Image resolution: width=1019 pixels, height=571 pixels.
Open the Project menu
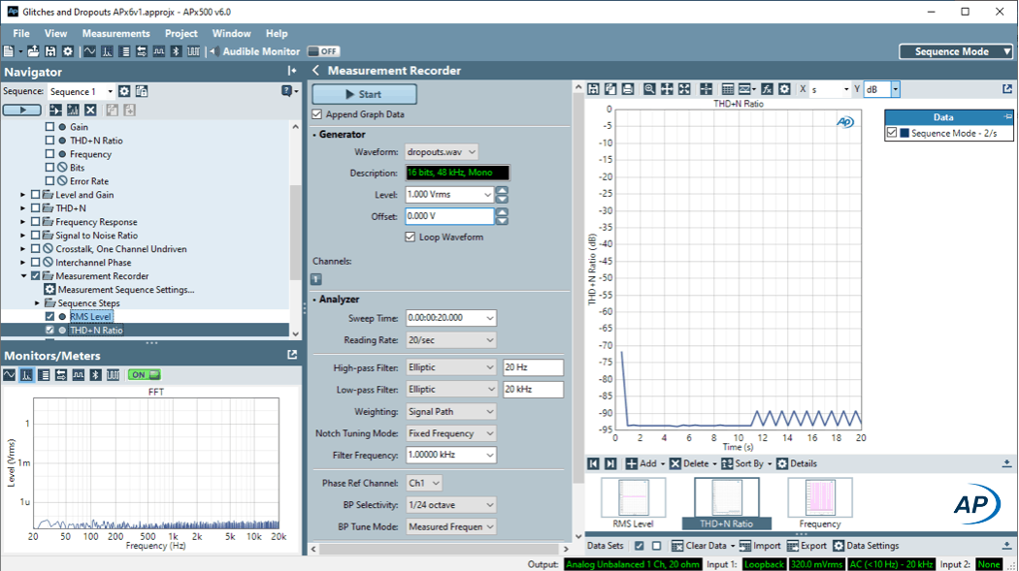pos(181,33)
